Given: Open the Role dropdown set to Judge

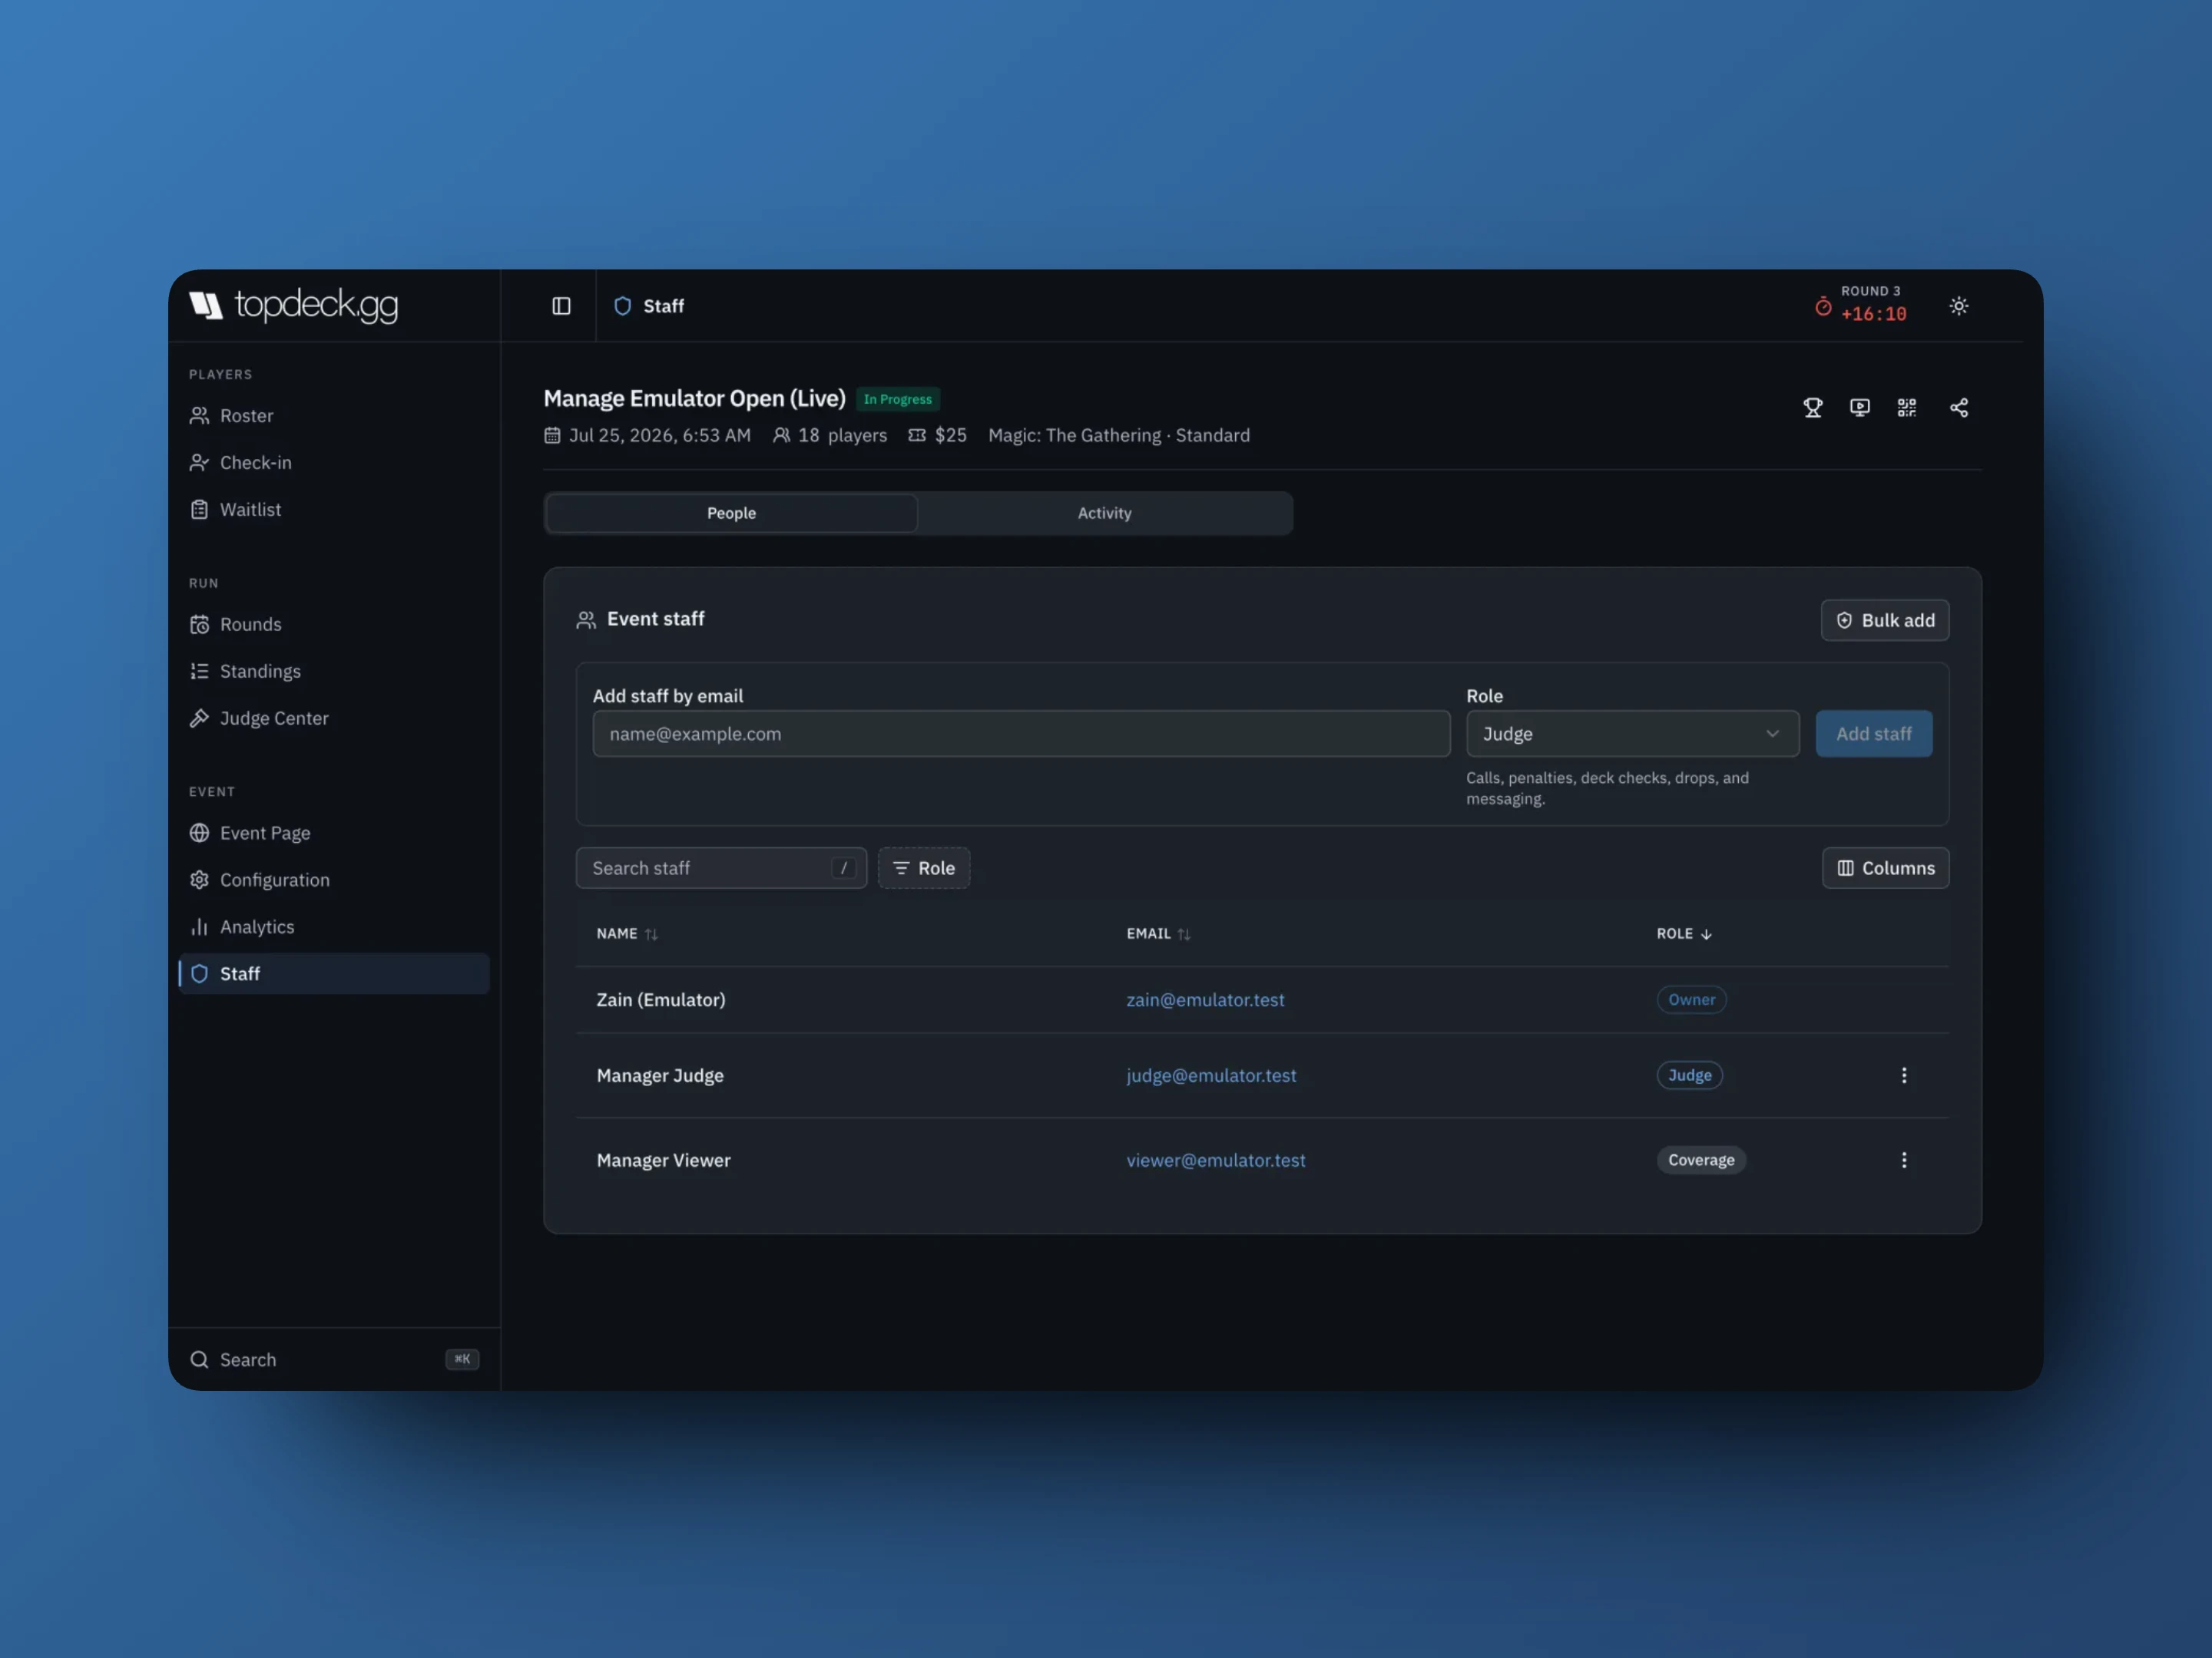Looking at the screenshot, I should pos(1632,735).
